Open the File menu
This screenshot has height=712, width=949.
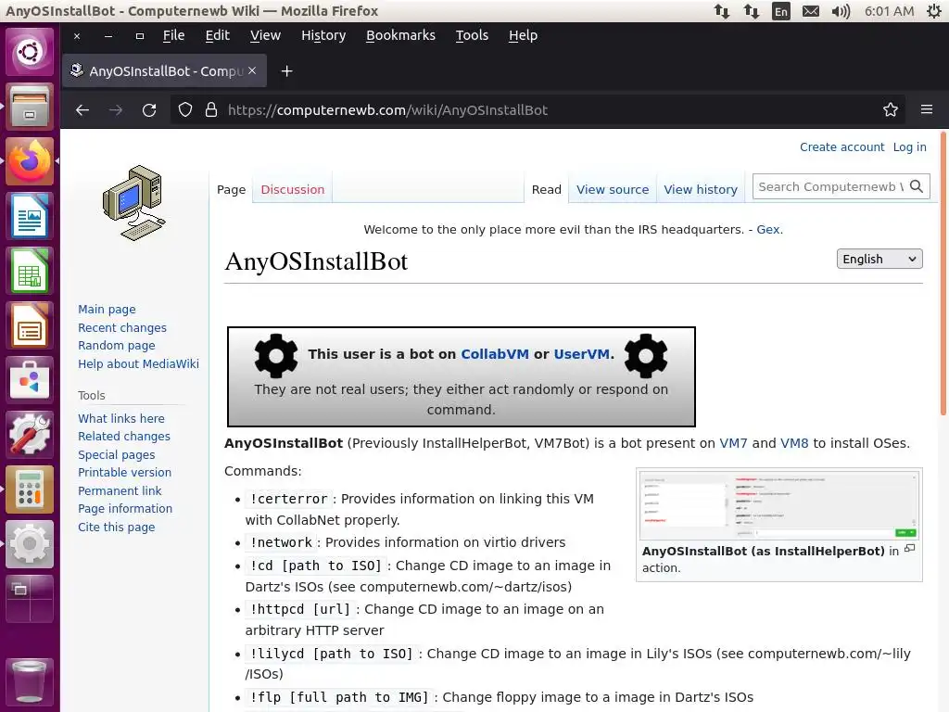tap(173, 35)
